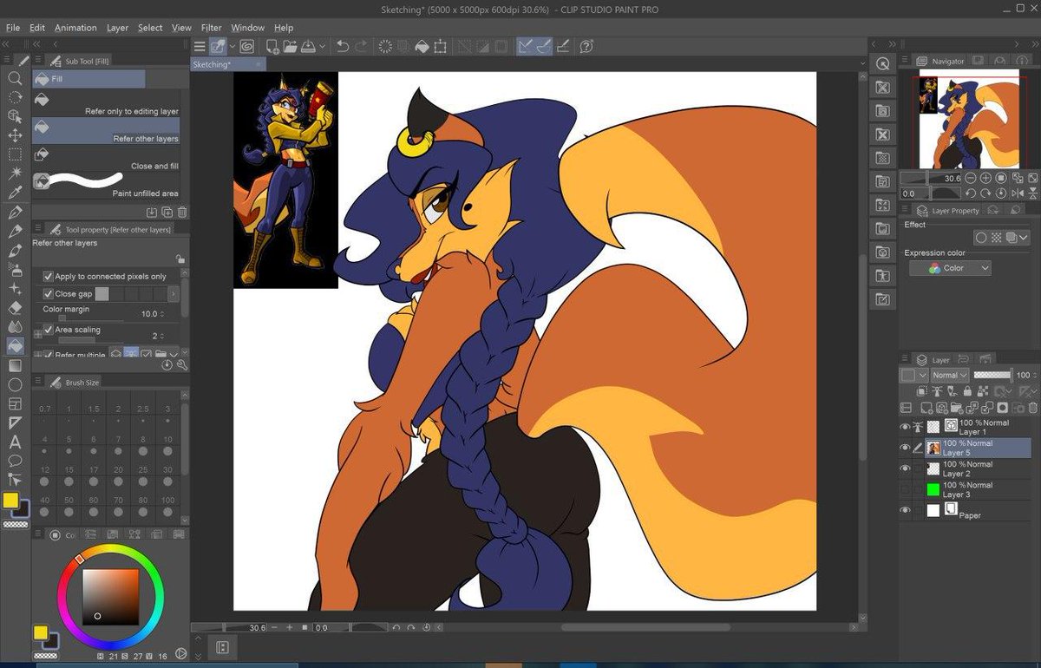Viewport: 1041px width, 668px height.
Task: Select the Eyedropper tool
Action: [15, 193]
